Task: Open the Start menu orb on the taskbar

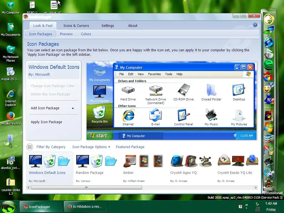Action: (8, 207)
